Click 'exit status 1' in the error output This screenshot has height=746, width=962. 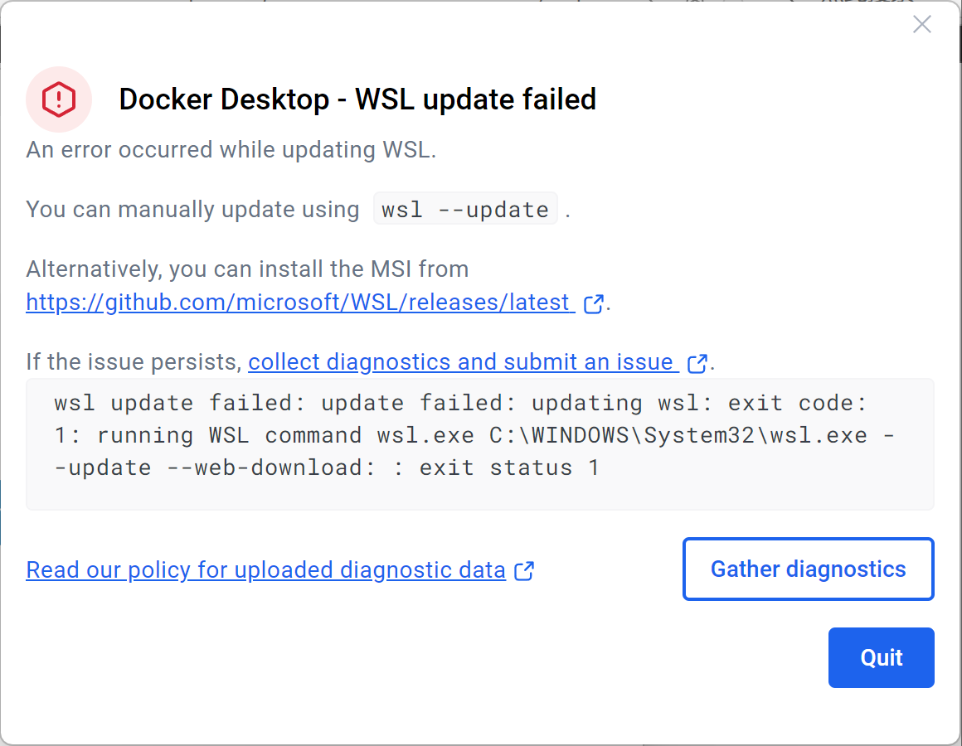tap(508, 467)
